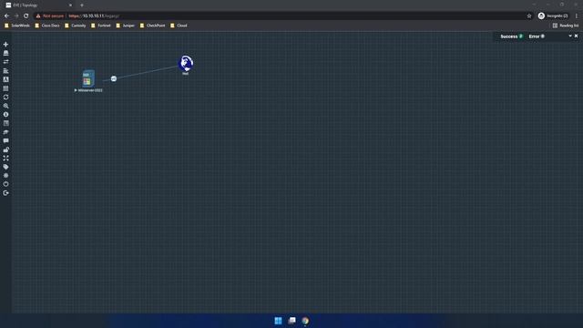Open the Lab details icon in the sidebar
Viewport: 583px width, 328px height.
(5, 123)
